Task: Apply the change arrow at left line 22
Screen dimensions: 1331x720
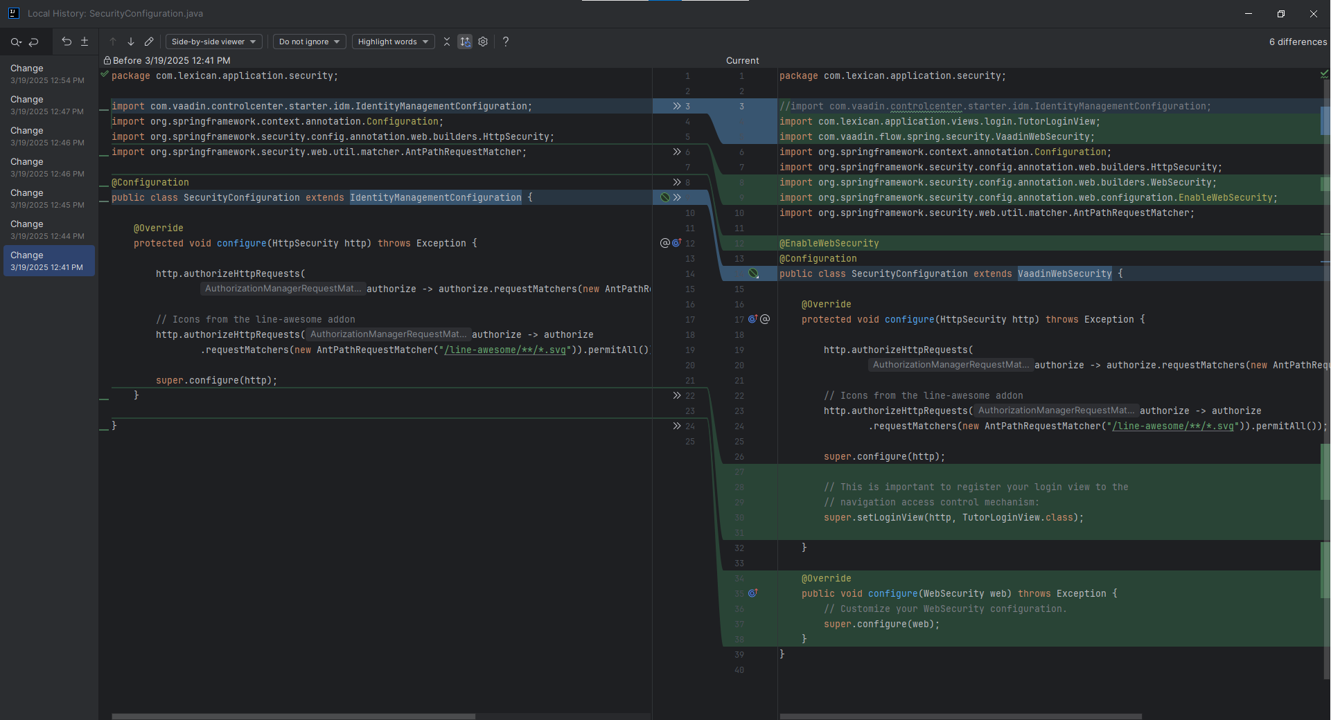Action: pos(676,395)
